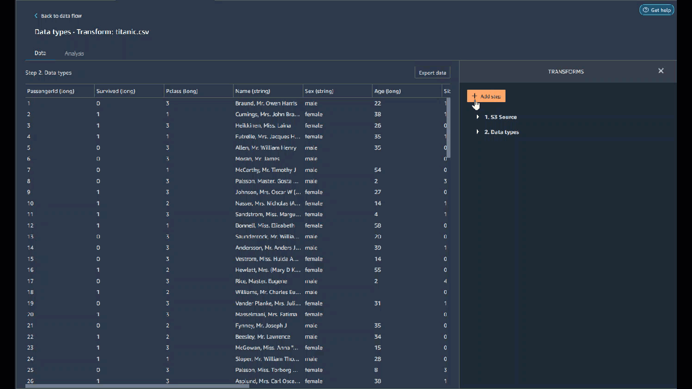
Task: Select the Sex column header
Action: 319,91
